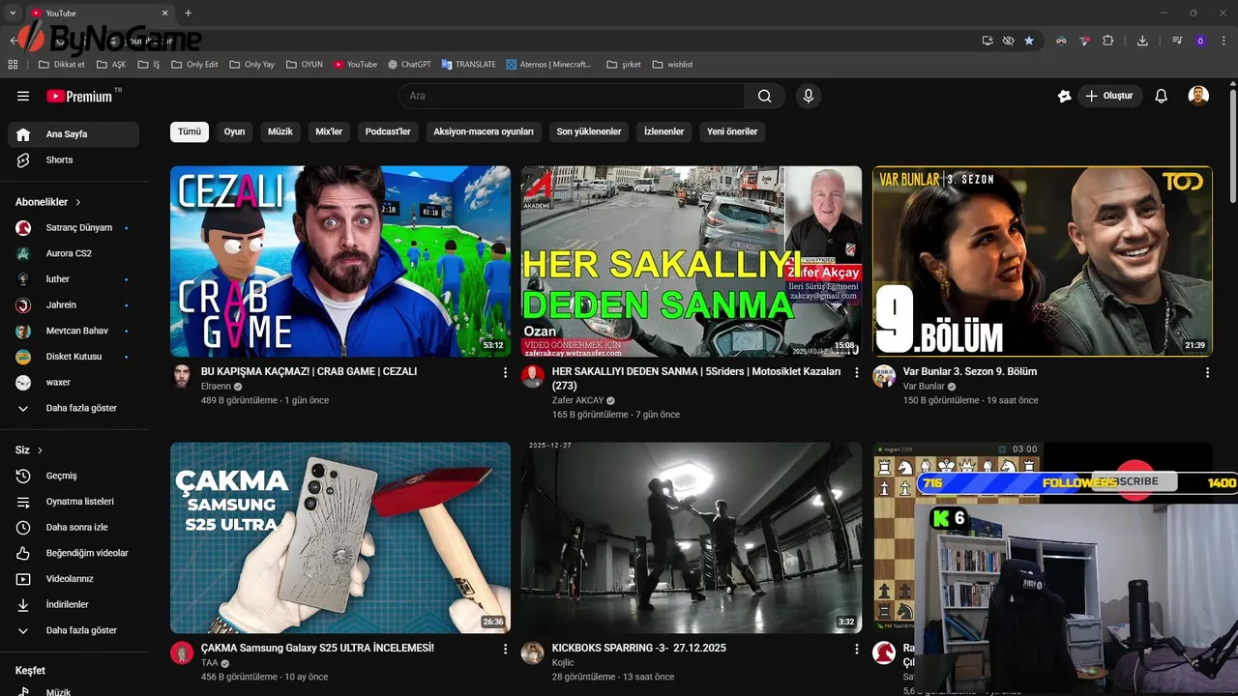Open options menu for Var Bunlar video
1238x696 pixels.
pyautogui.click(x=1207, y=372)
